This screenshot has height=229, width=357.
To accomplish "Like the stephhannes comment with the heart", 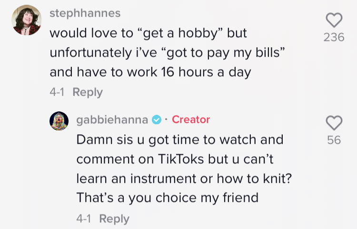I will tap(334, 20).
